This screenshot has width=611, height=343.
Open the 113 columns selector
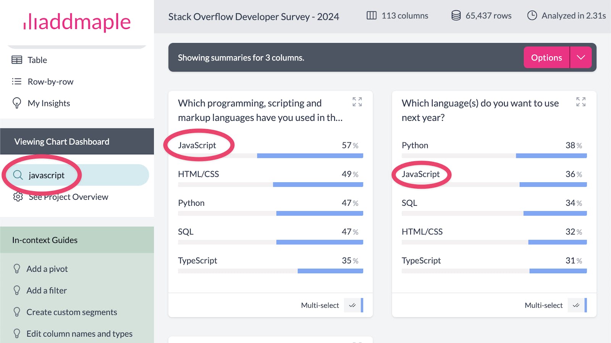tap(398, 16)
